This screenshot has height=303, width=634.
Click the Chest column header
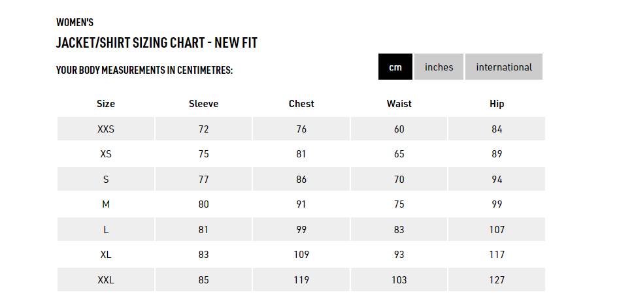click(x=301, y=104)
